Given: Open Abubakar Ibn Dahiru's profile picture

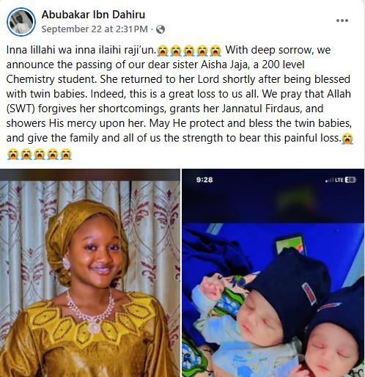Looking at the screenshot, I should tap(21, 22).
